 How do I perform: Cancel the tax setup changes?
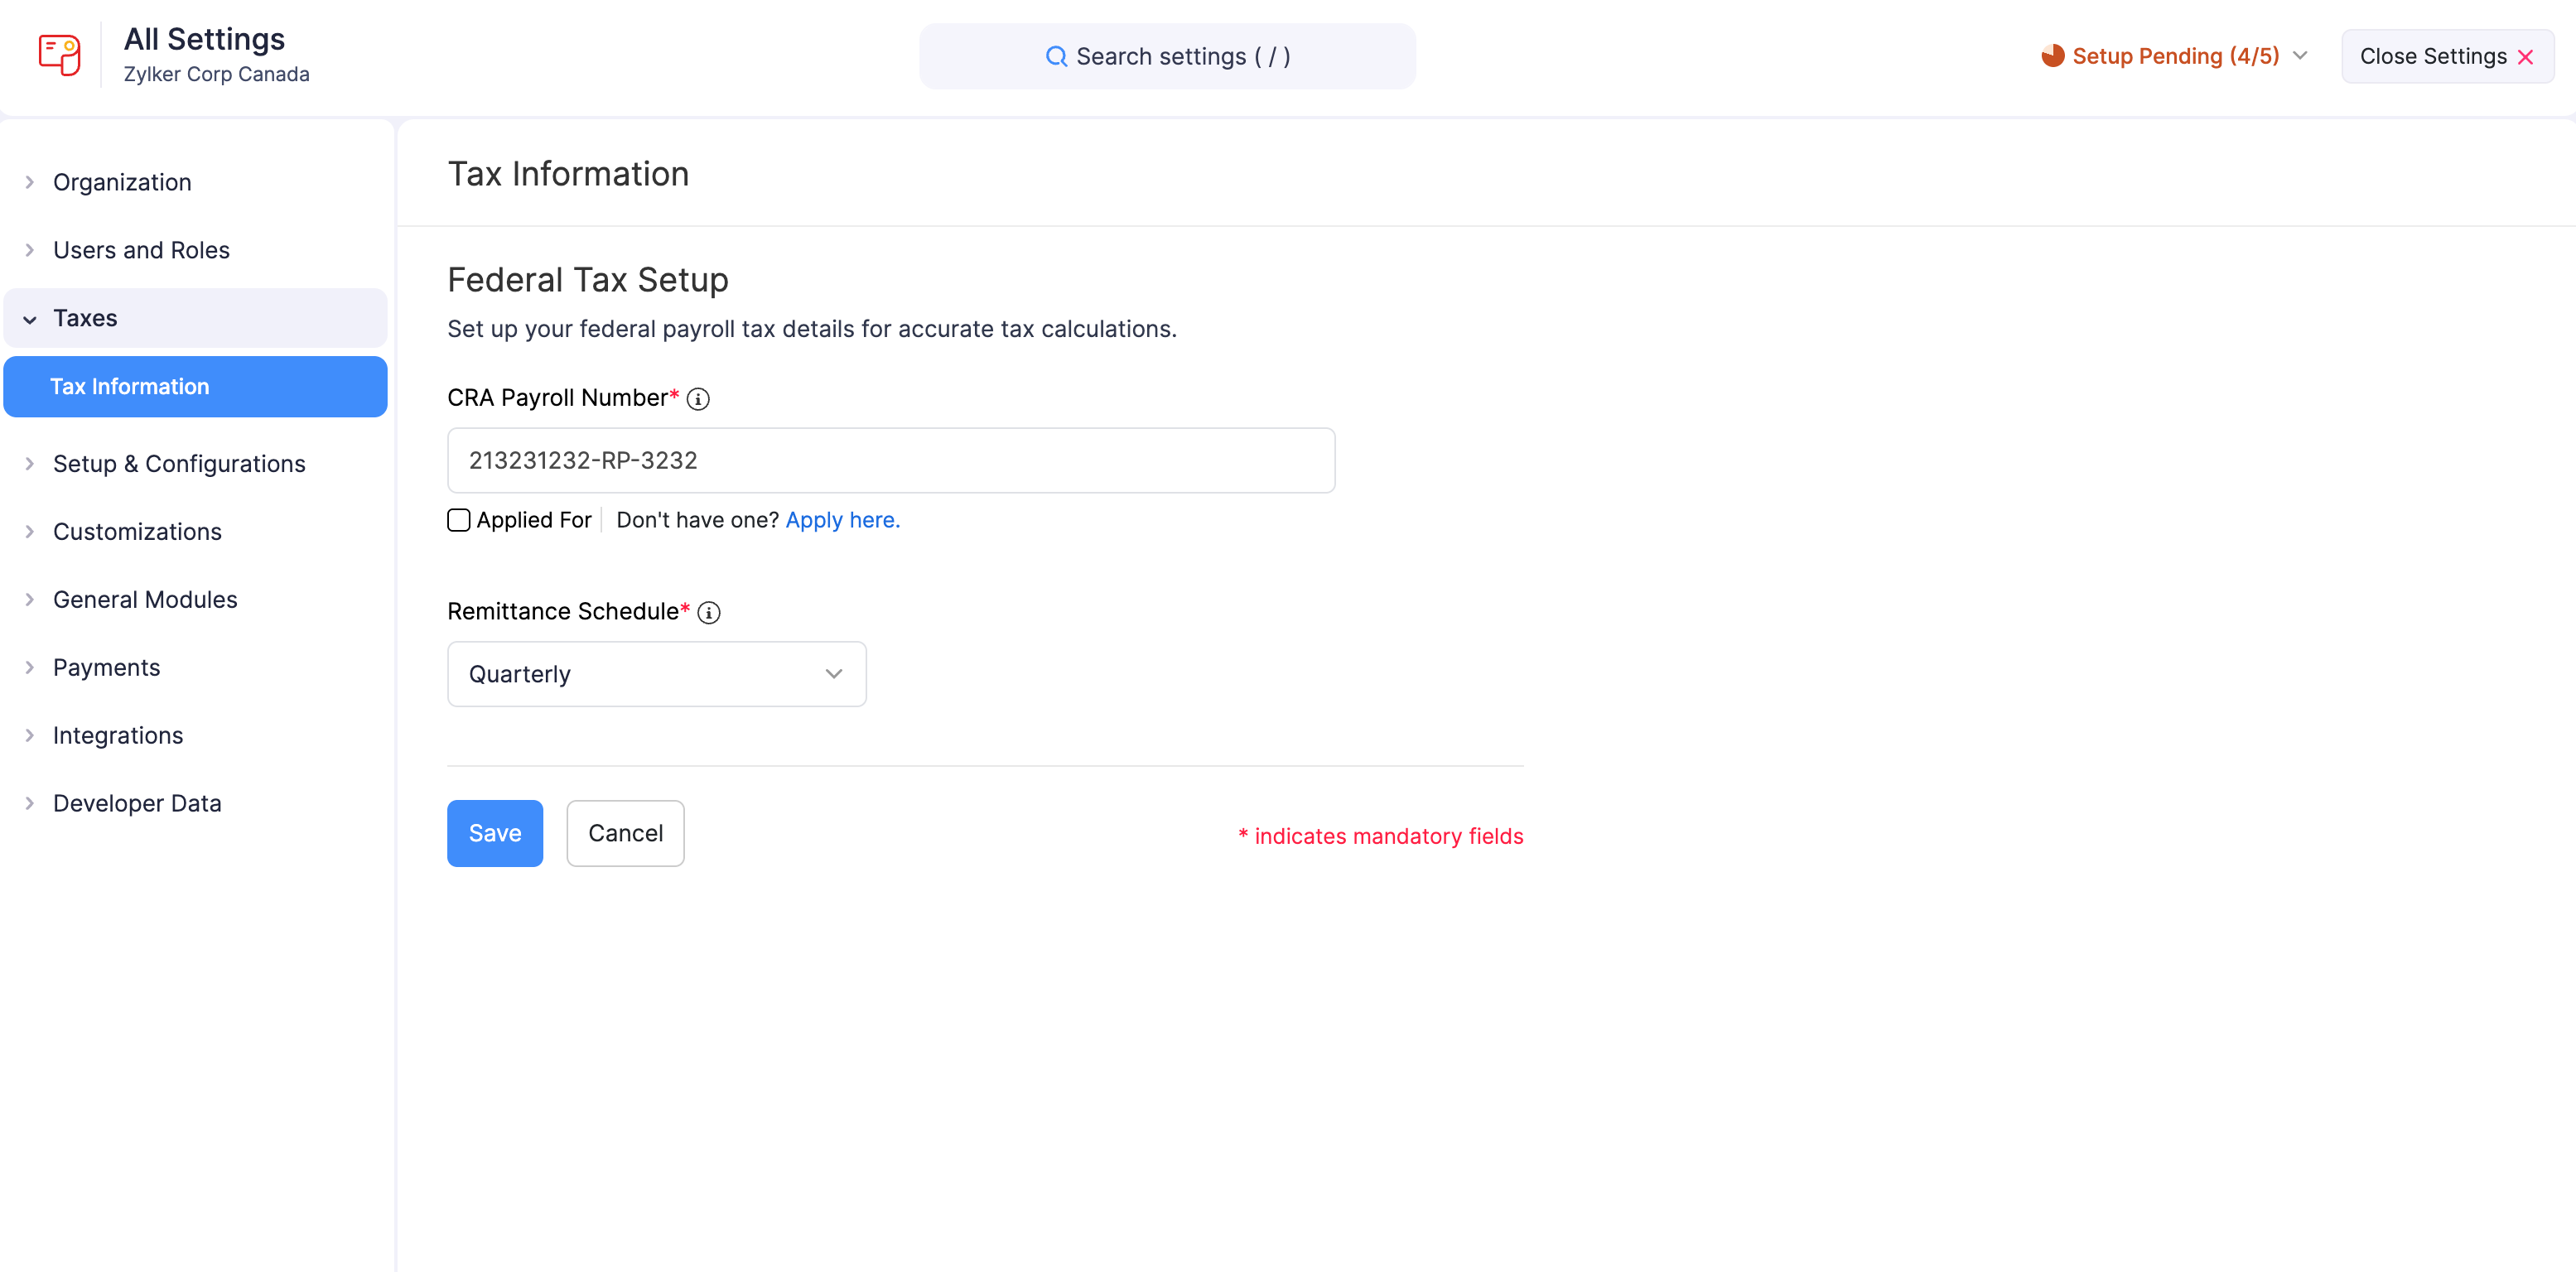click(625, 833)
